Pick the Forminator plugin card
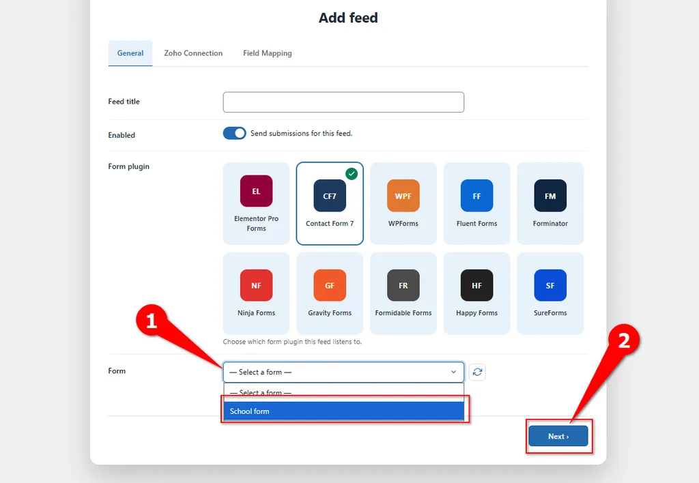 550,203
